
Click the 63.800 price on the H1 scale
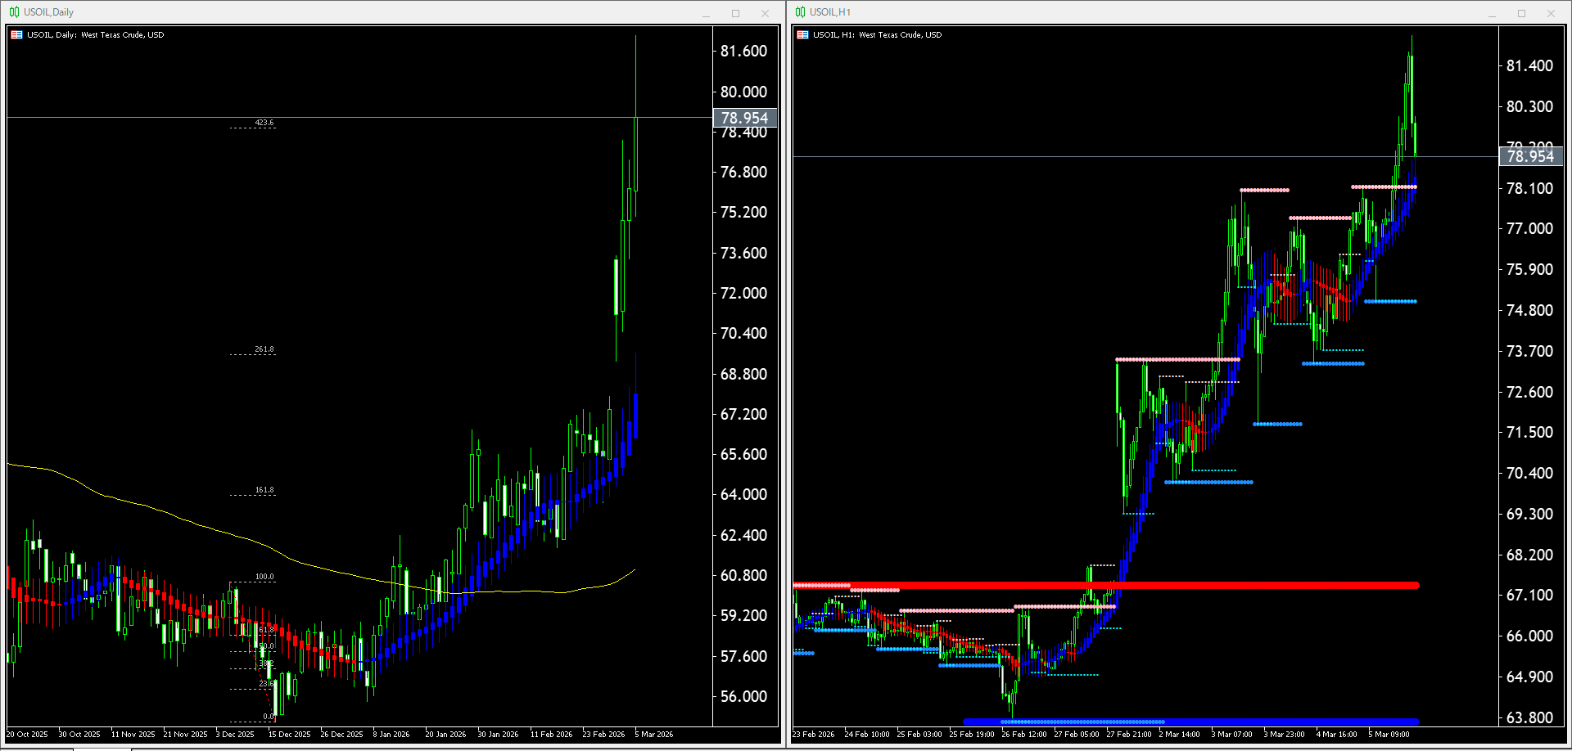(x=1529, y=717)
